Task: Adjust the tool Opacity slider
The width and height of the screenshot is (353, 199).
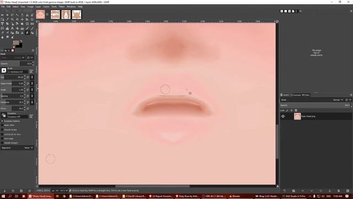Action: pos(17,64)
